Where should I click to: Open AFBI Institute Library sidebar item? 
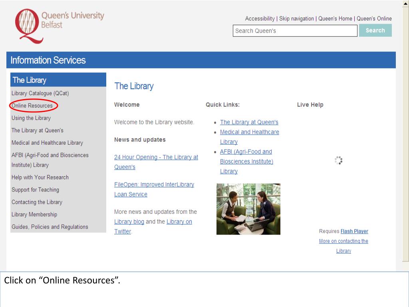coord(50,160)
